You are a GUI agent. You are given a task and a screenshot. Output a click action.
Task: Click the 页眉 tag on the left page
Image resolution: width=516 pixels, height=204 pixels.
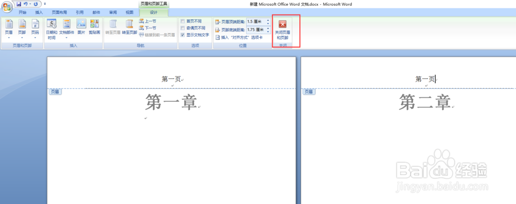coord(55,92)
